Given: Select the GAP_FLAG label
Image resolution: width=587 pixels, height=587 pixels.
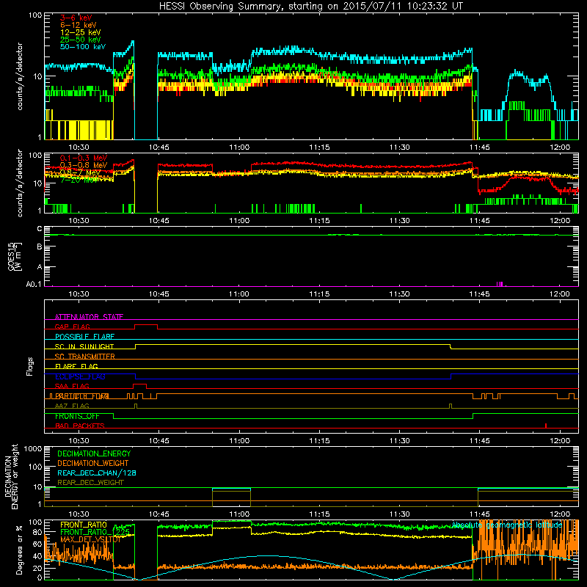Looking at the screenshot, I should [72, 327].
